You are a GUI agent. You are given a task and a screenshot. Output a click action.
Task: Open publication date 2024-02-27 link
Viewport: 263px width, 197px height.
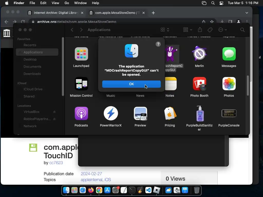(91, 174)
